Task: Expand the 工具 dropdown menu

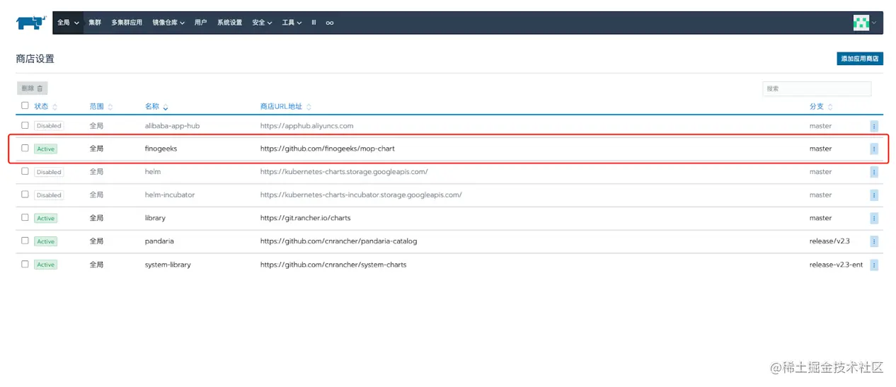Action: coord(292,23)
